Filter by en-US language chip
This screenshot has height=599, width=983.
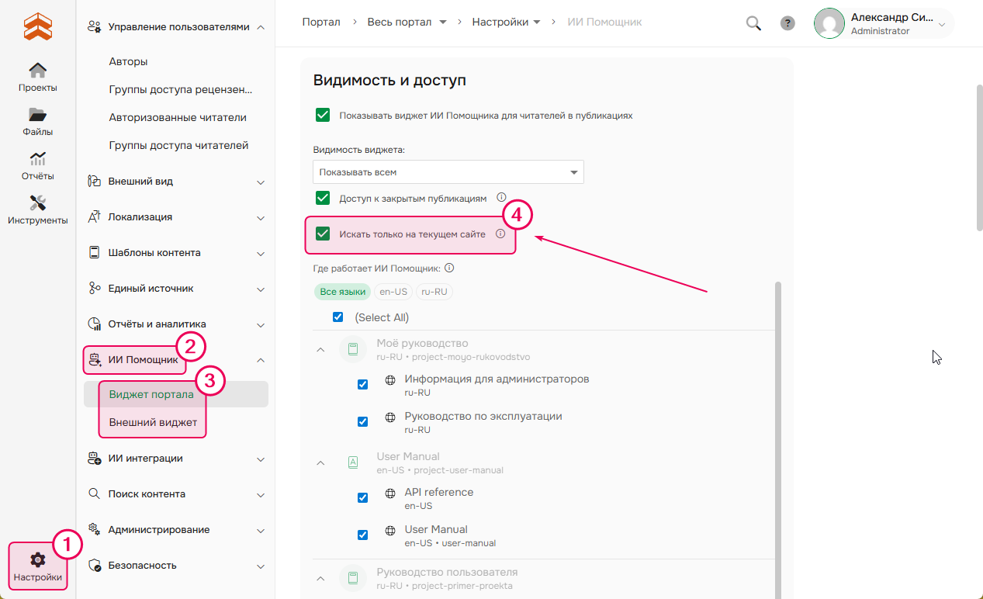393,292
